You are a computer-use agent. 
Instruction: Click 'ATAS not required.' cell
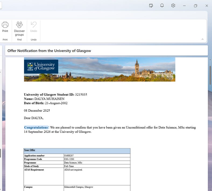point(97,177)
